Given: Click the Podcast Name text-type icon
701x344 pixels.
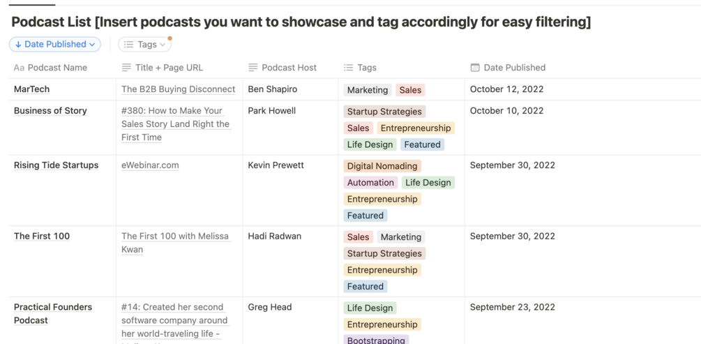Looking at the screenshot, I should point(19,68).
